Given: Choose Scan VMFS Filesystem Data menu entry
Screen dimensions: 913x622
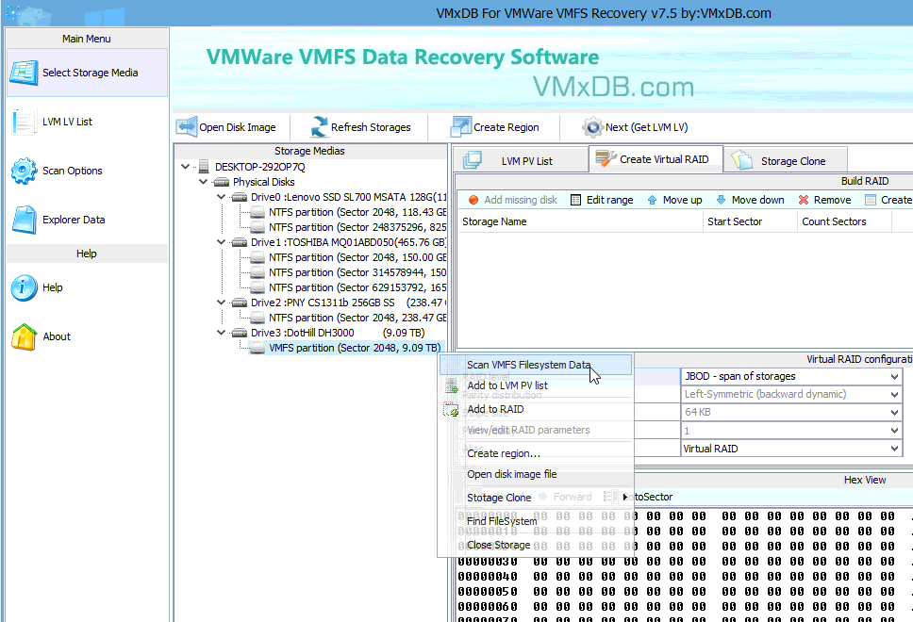Looking at the screenshot, I should click(536, 365).
